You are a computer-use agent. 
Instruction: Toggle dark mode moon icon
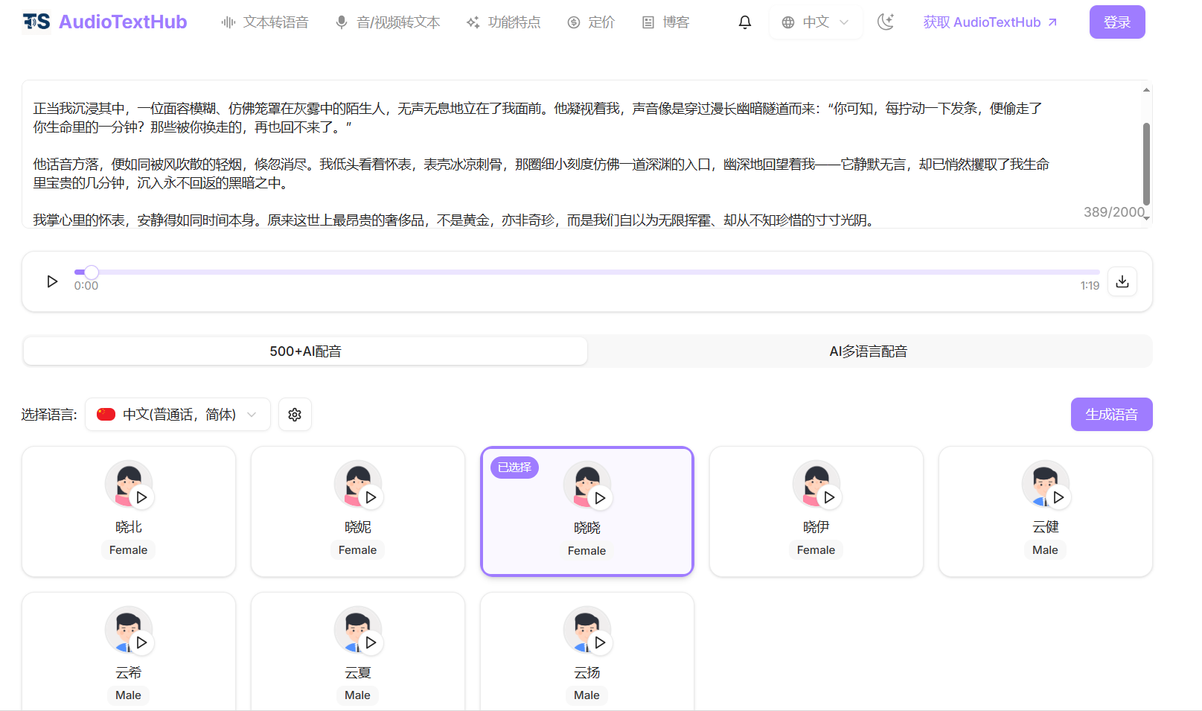885,22
